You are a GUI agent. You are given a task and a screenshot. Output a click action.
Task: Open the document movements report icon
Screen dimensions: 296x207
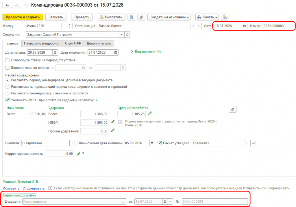pos(131,17)
